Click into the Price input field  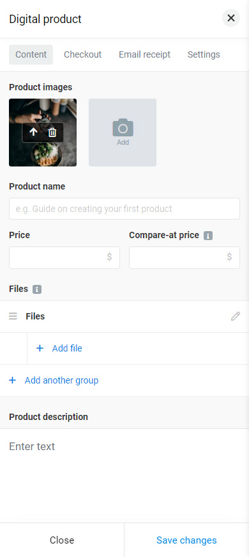coord(64,257)
